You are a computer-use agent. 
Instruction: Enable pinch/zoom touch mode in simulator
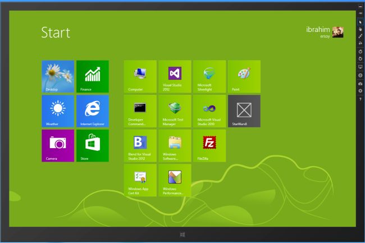pos(361,36)
